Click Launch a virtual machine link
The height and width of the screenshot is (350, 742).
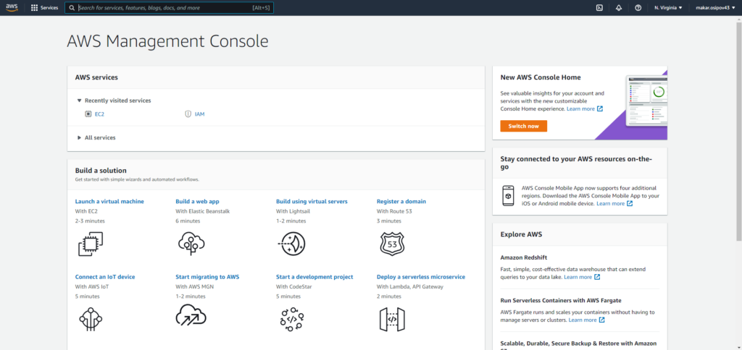pos(109,201)
